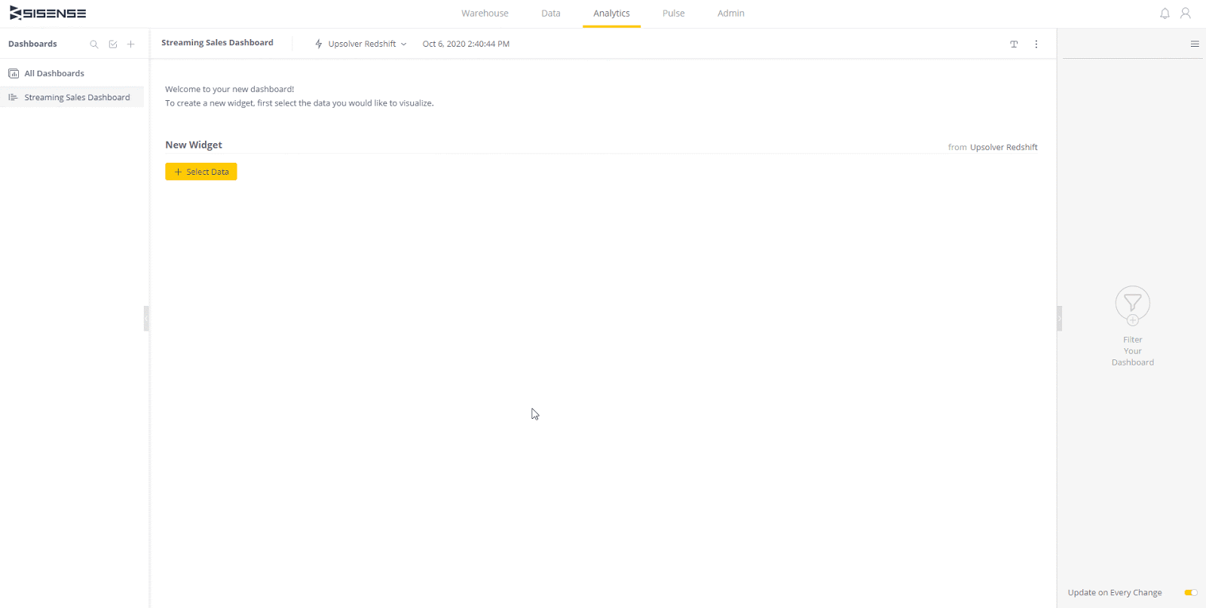Switch to the Data tab

click(x=551, y=14)
